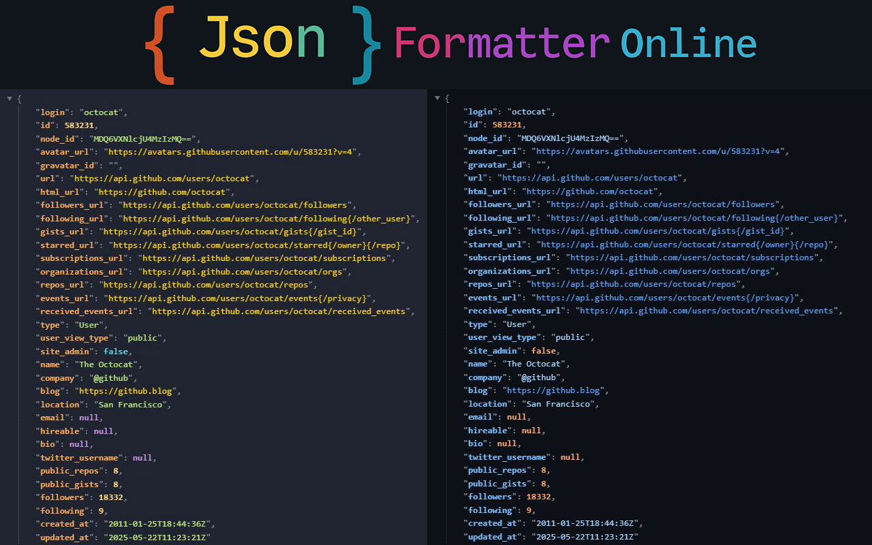Click the "site_admin" key in the right panel
The height and width of the screenshot is (545, 872).
click(x=493, y=351)
